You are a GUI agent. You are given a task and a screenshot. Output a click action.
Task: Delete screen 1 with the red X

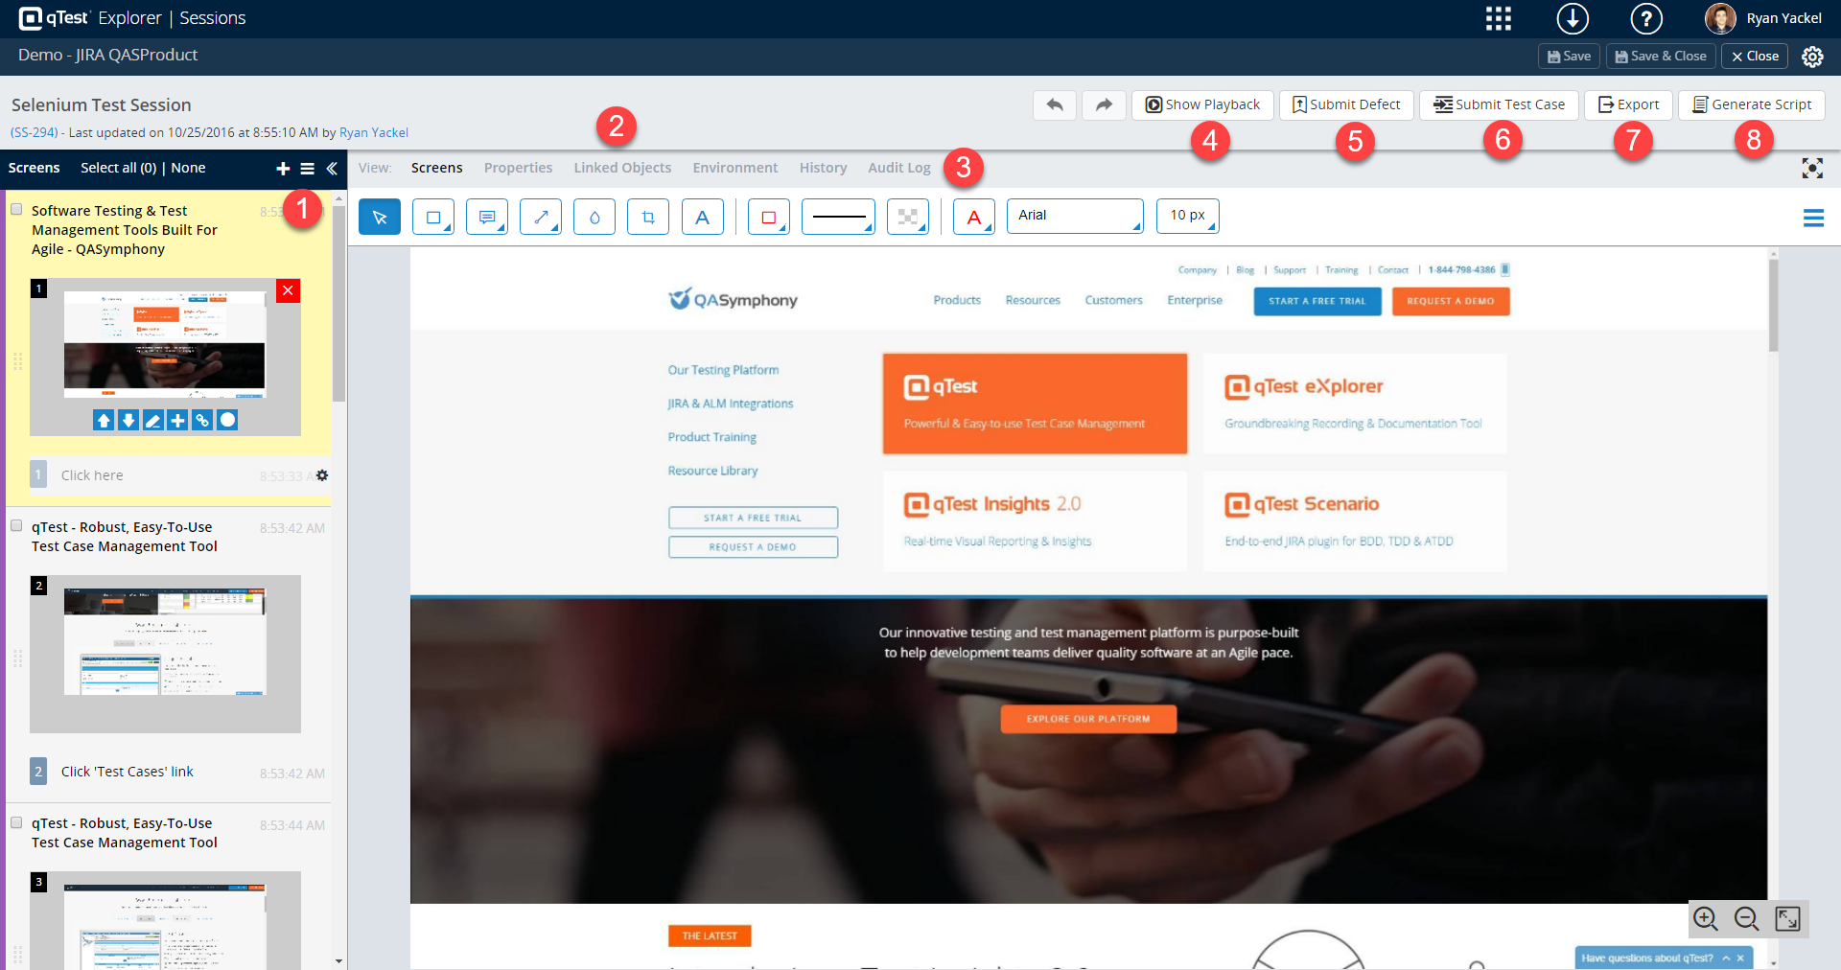click(288, 290)
